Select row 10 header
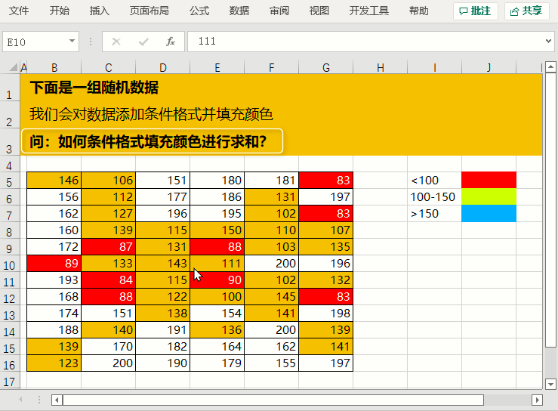The width and height of the screenshot is (558, 411). pos(10,264)
